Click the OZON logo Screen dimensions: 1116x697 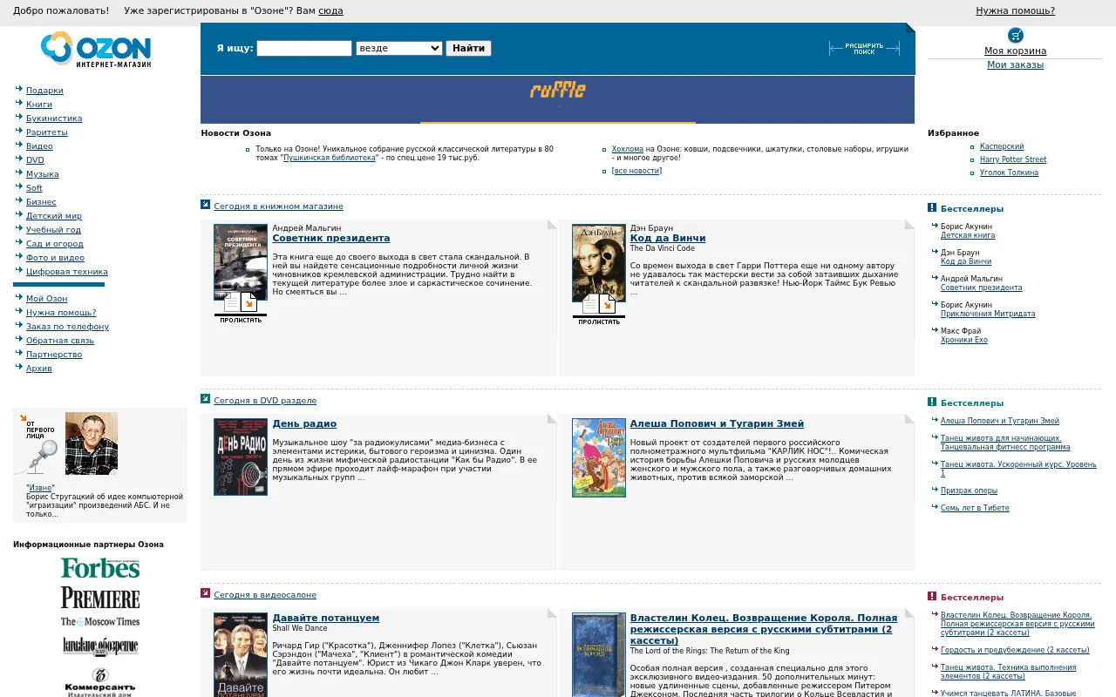point(96,50)
